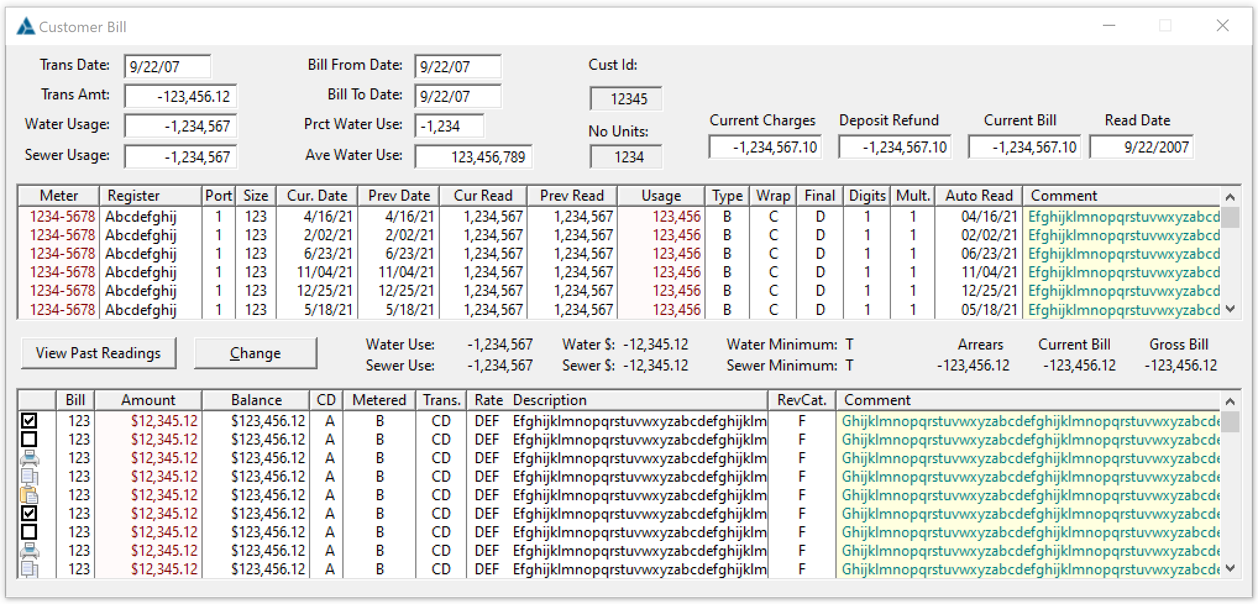Viewport: 1258px width, 604px height.
Task: Uncheck the checkbox in the first bill row
Action: coord(29,421)
